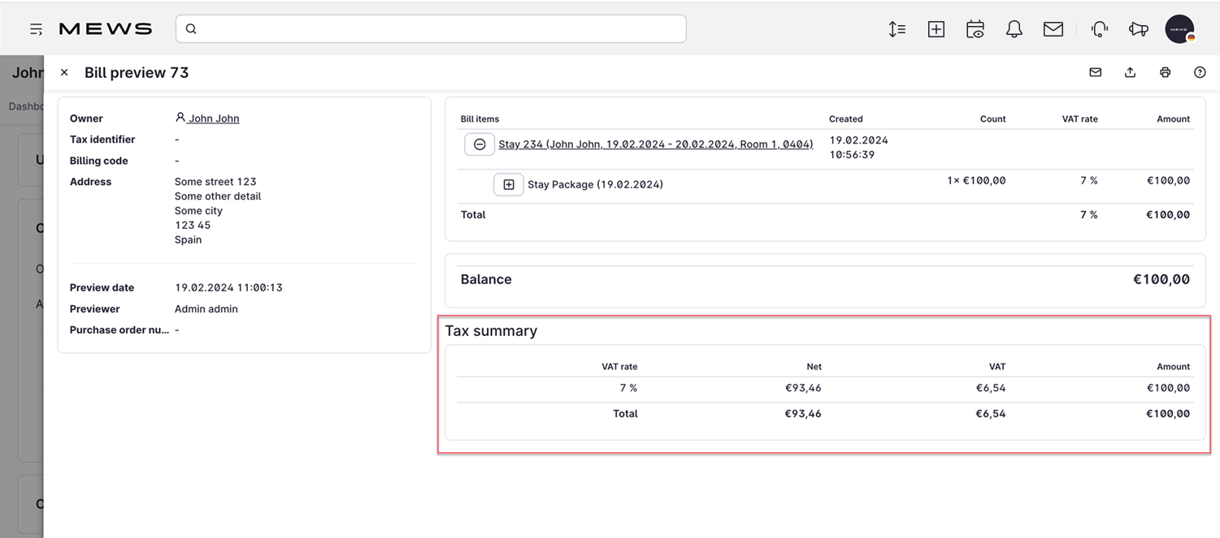This screenshot has width=1220, height=538.
Task: Click the Tax summary heading
Action: pos(491,331)
